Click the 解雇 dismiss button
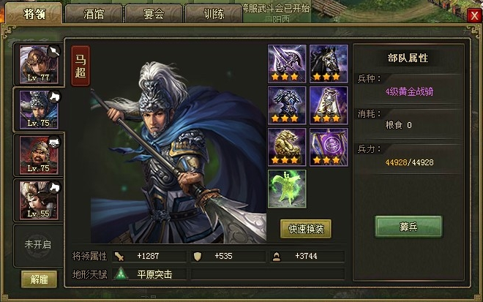483x302 pixels. [x=39, y=279]
